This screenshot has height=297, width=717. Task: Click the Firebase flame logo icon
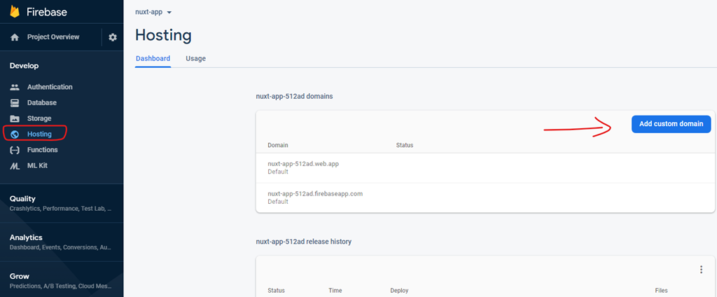[x=15, y=11]
